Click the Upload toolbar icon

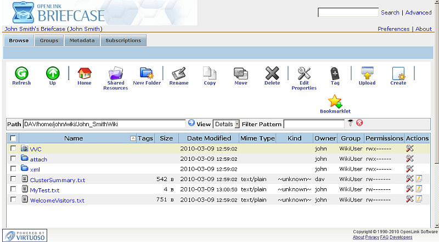point(367,73)
